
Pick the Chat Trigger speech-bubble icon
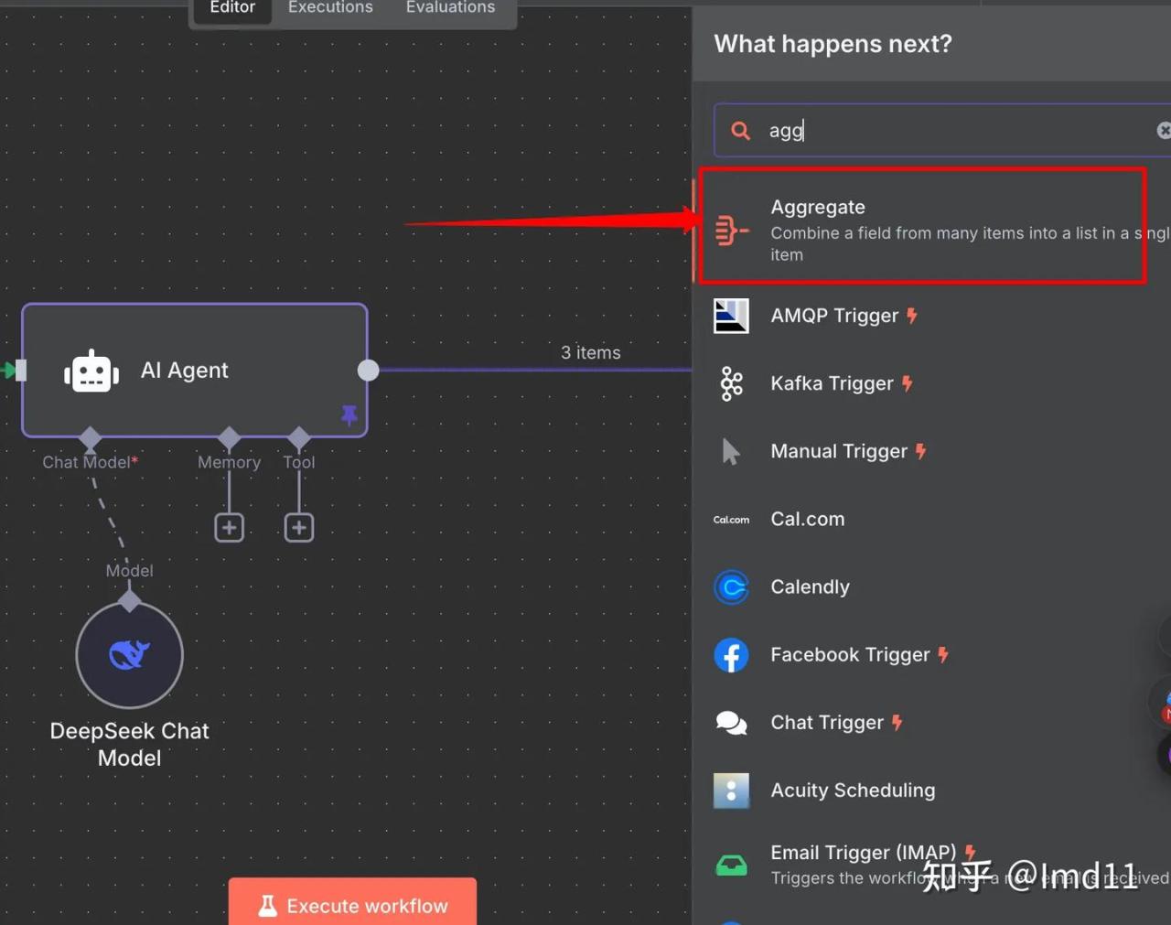tap(731, 723)
